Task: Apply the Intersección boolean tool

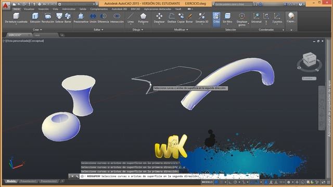Action: click(x=117, y=18)
